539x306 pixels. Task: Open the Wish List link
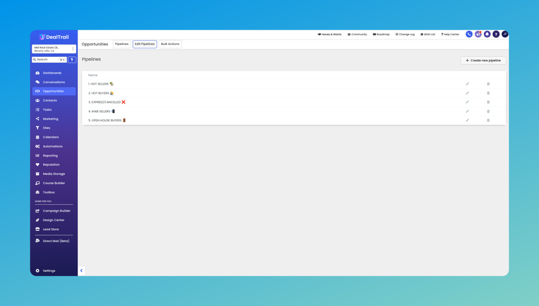click(x=427, y=34)
